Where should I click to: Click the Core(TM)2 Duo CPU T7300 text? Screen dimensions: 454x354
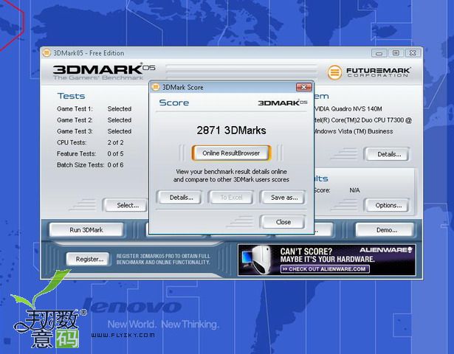(363, 120)
